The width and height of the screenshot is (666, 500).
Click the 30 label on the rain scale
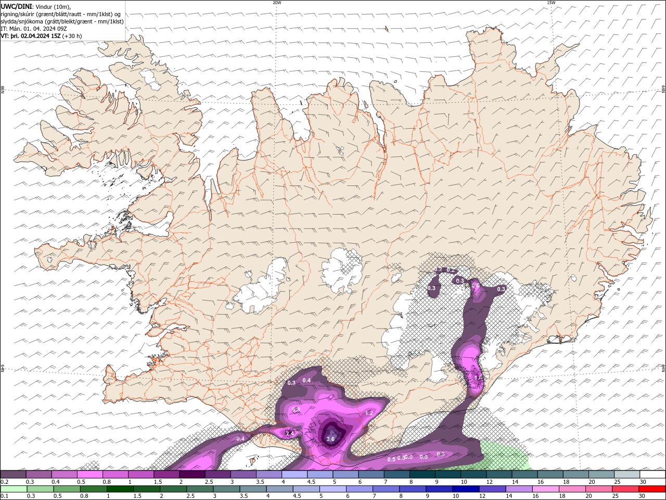coord(642,496)
